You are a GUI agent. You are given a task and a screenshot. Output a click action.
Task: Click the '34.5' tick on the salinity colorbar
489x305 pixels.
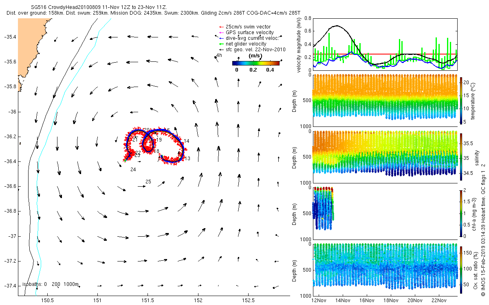tap(468, 173)
